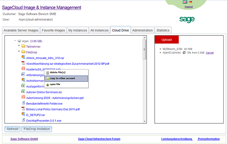
Task: Open the All Instances tab
Action: 100,30
